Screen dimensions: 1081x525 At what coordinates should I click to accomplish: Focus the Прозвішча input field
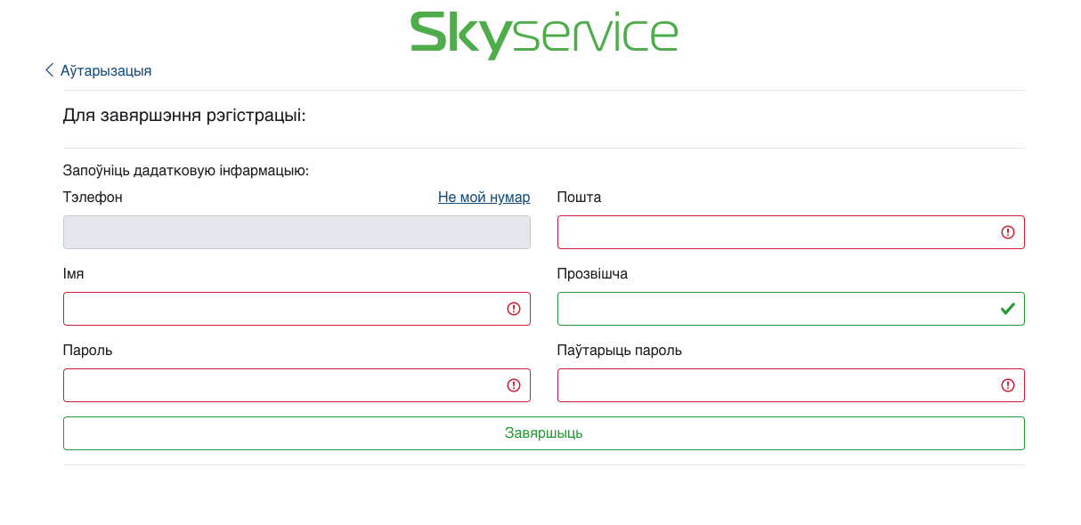pyautogui.click(x=775, y=309)
